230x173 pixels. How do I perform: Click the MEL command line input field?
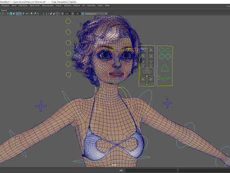coord(151,171)
